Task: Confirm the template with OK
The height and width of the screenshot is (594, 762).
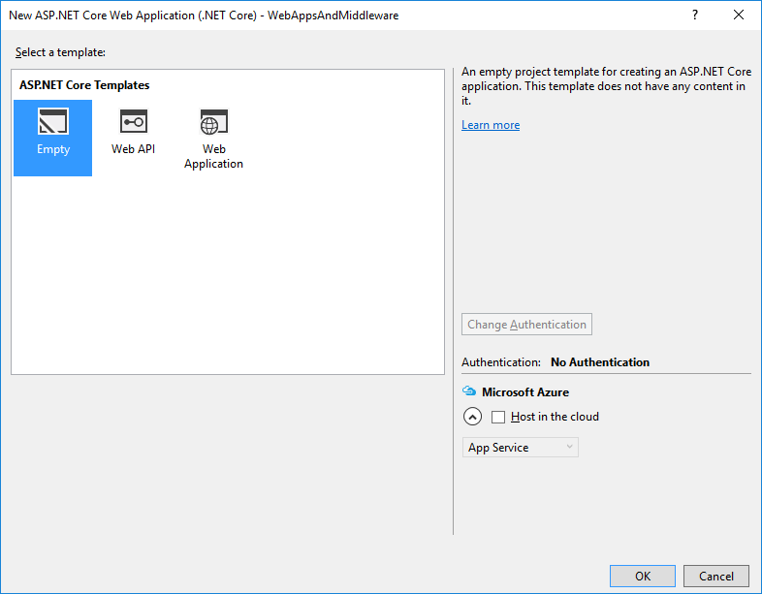Action: coord(643,576)
